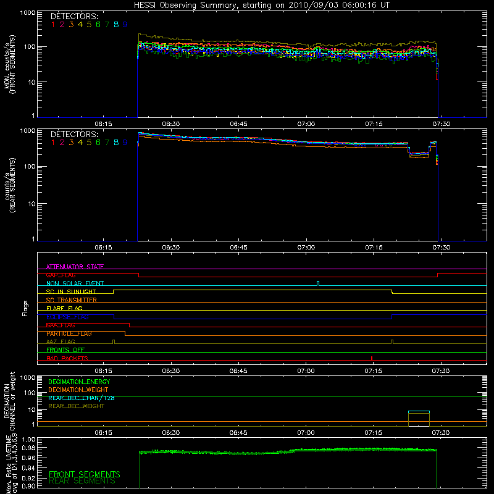
Task: Click DETECTORS: heading in the front segments plot
Action: [74, 17]
